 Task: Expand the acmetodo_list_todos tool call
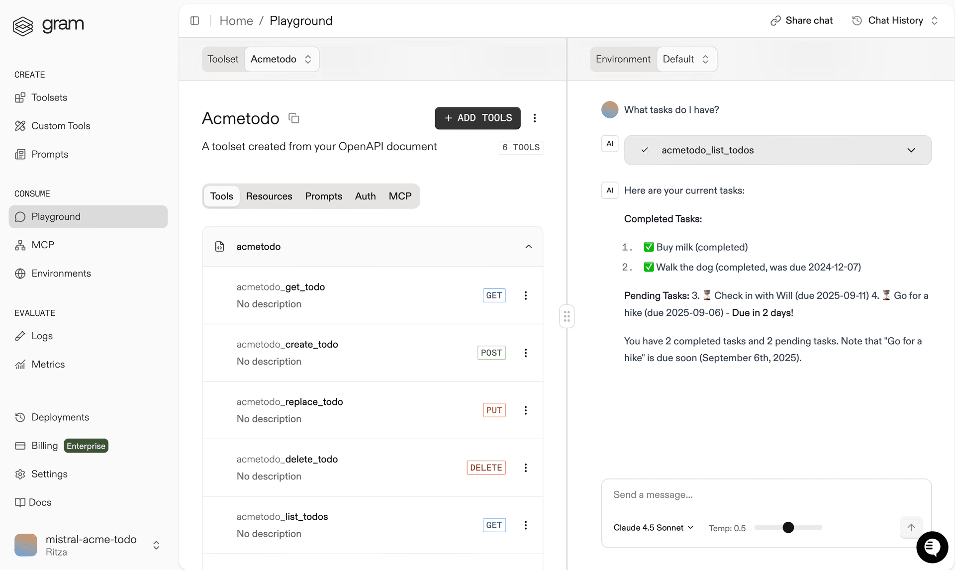(911, 150)
